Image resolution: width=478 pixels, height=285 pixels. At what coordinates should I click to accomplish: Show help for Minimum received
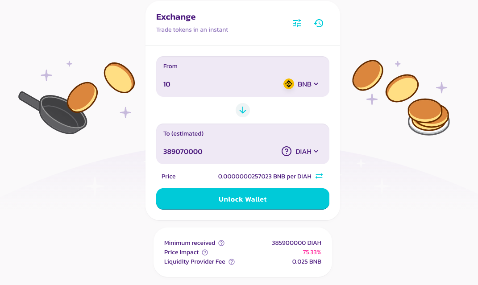coord(222,243)
